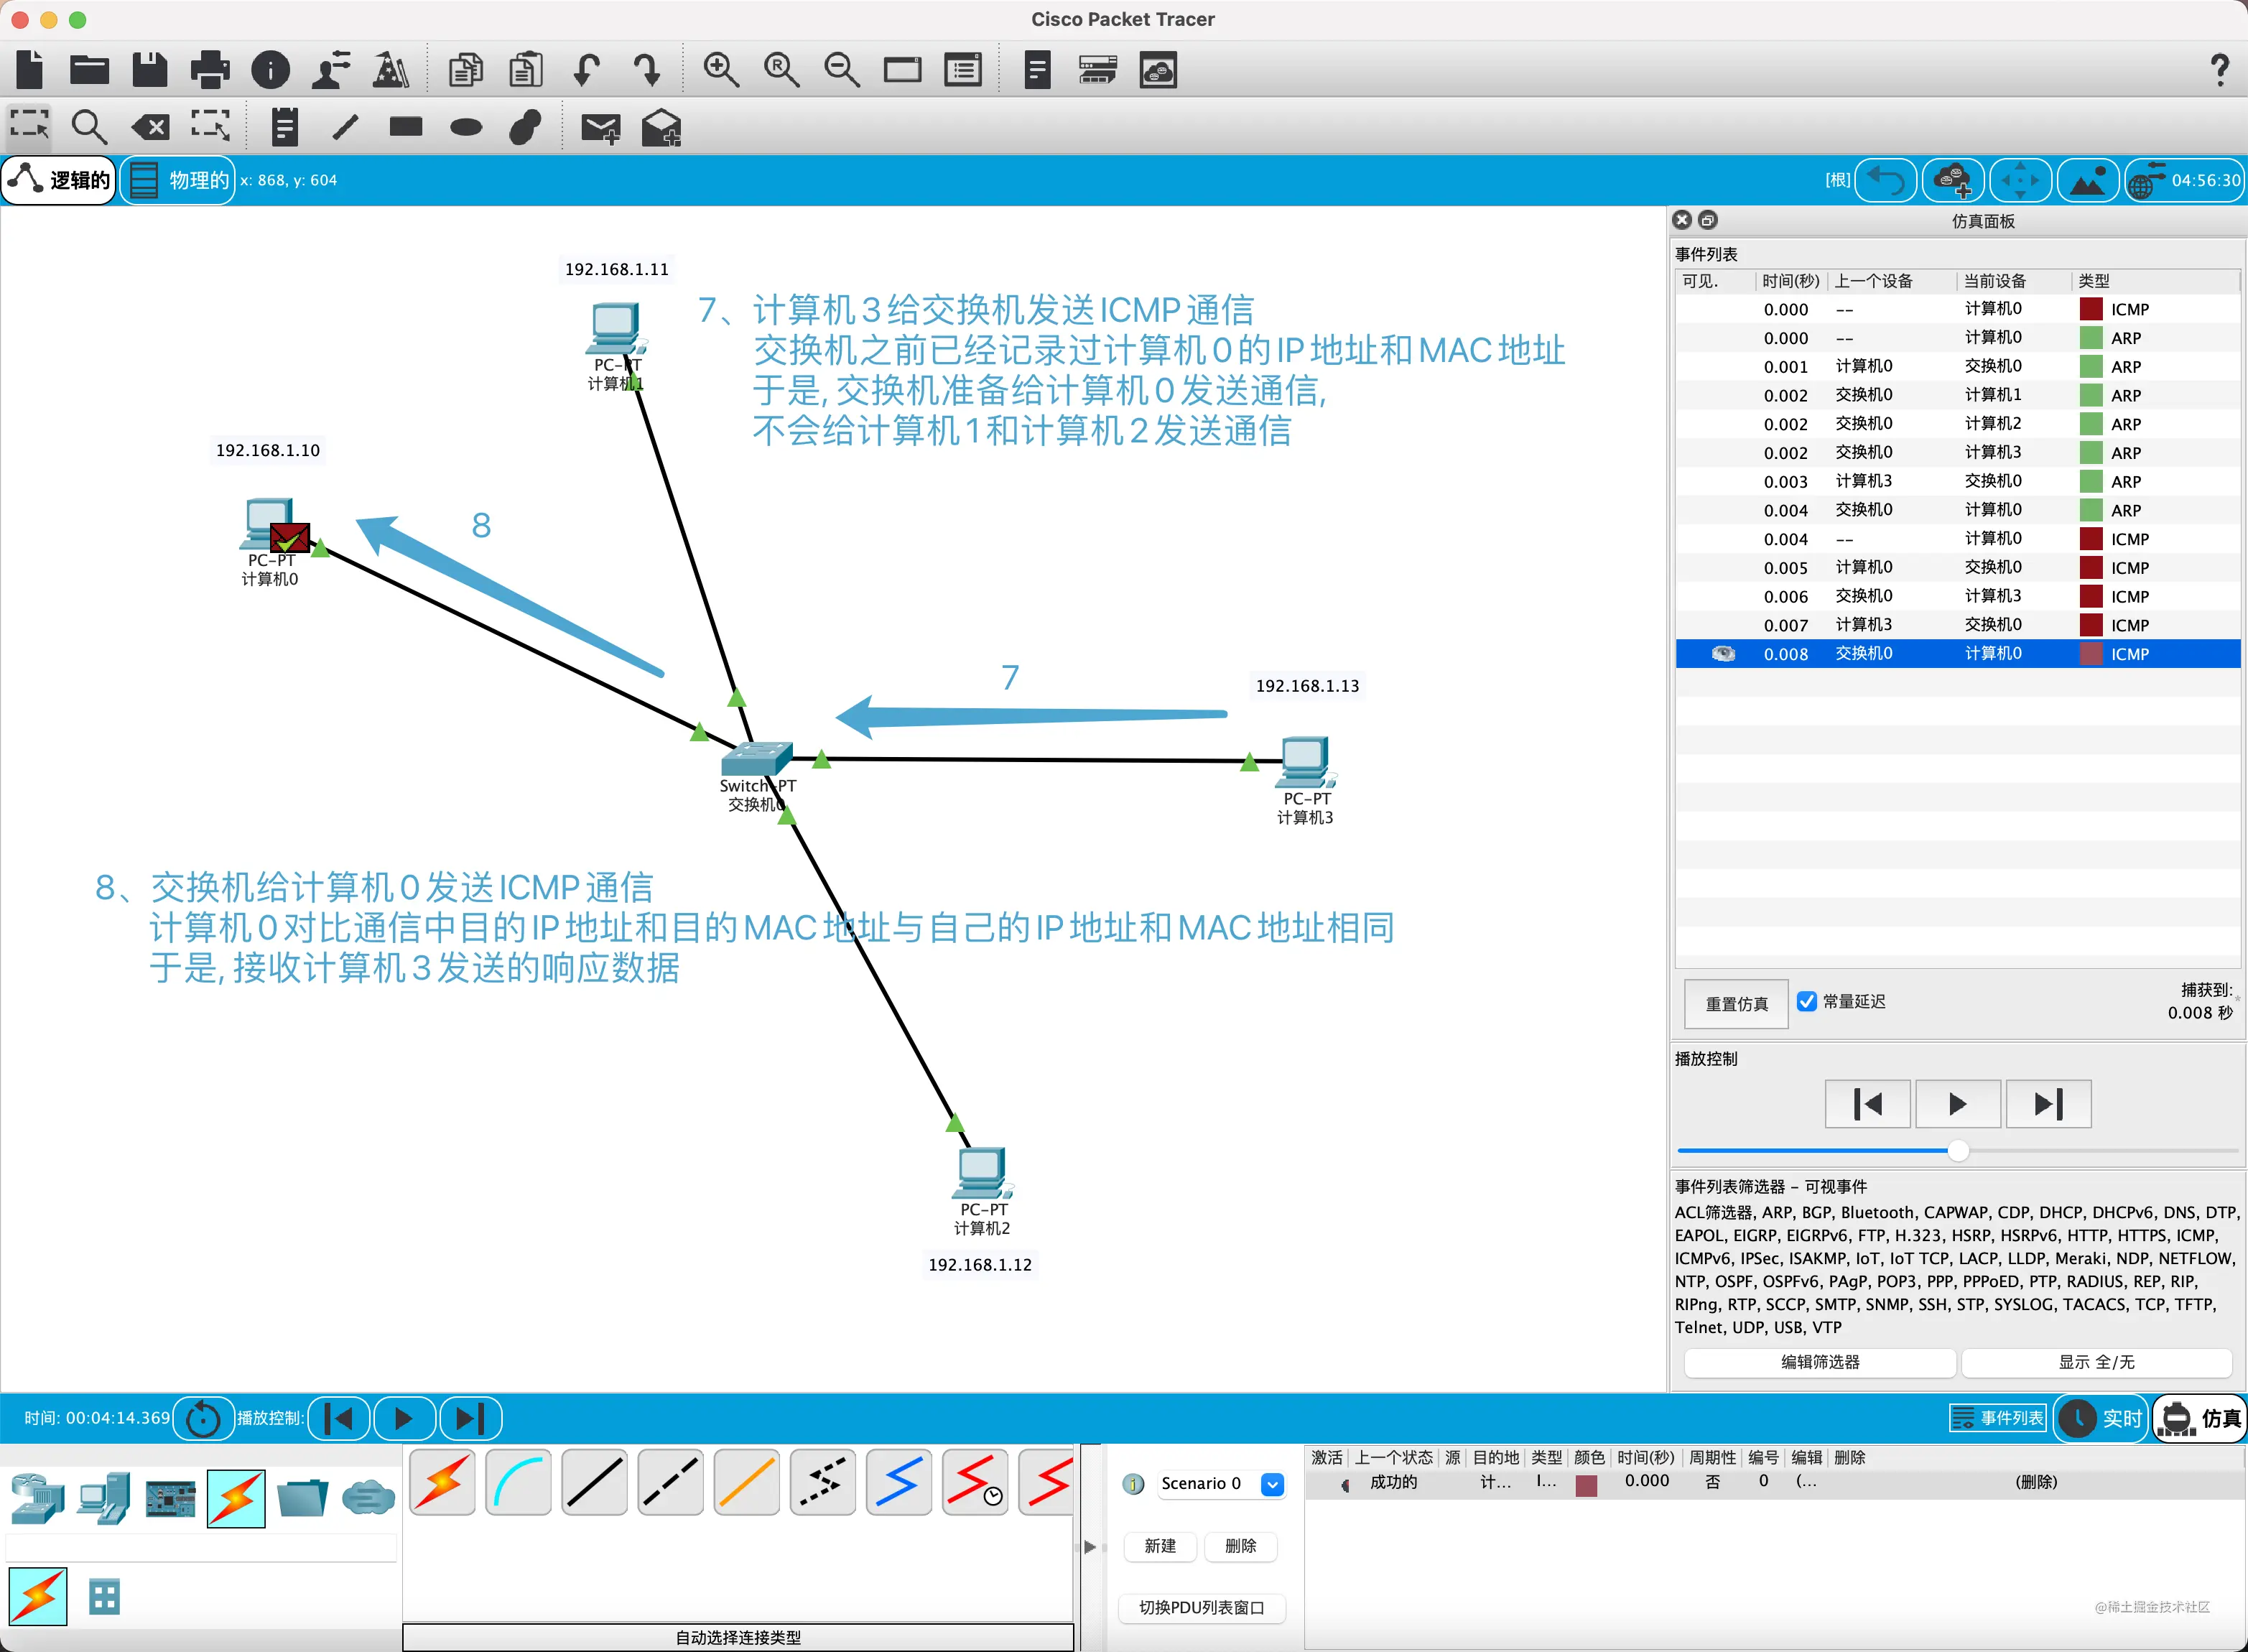Viewport: 2248px width, 1652px height.
Task: Select the Place Note tool
Action: pos(285,127)
